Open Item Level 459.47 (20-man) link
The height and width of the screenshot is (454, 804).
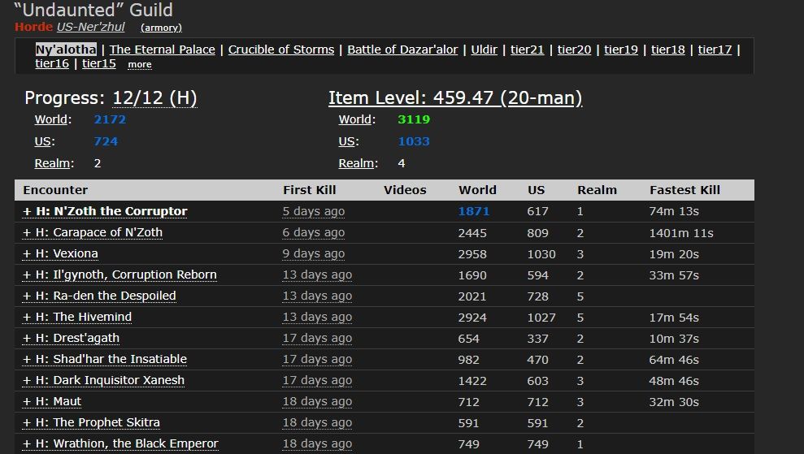click(x=455, y=98)
